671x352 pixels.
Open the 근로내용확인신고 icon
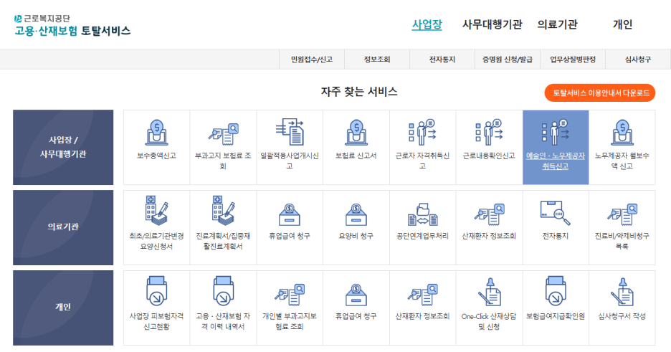tap(489, 132)
